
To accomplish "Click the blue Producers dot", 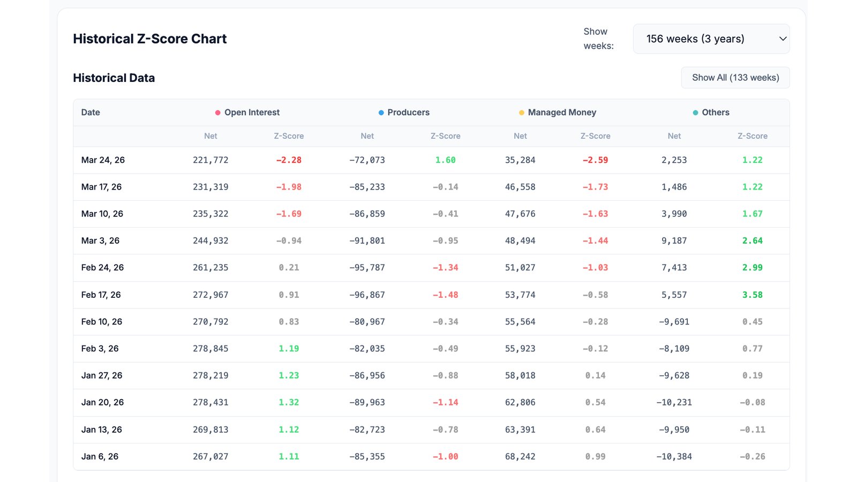I will click(381, 112).
